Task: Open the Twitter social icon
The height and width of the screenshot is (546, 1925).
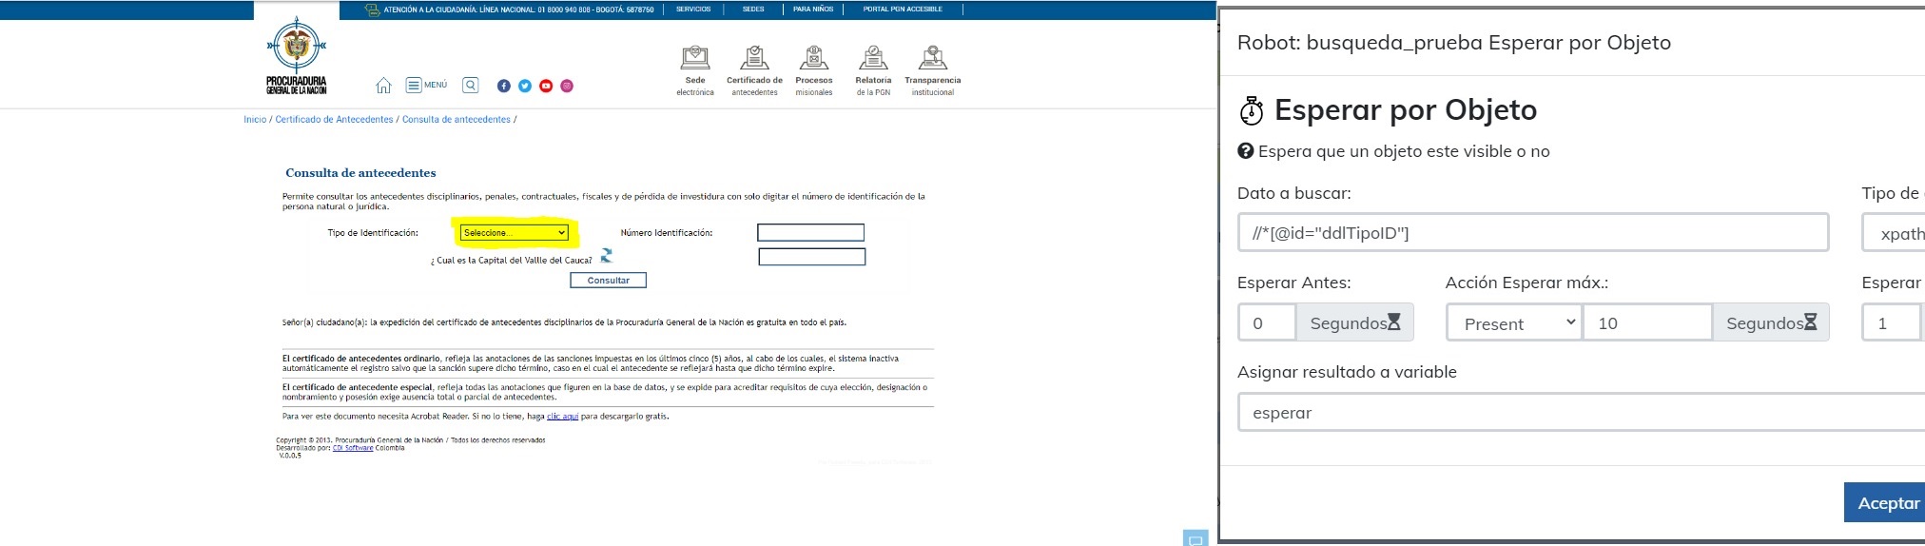Action: pos(525,86)
